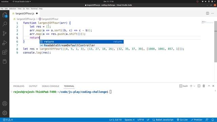Close the terminal panel
The image size is (217, 122).
[x=213, y=86]
